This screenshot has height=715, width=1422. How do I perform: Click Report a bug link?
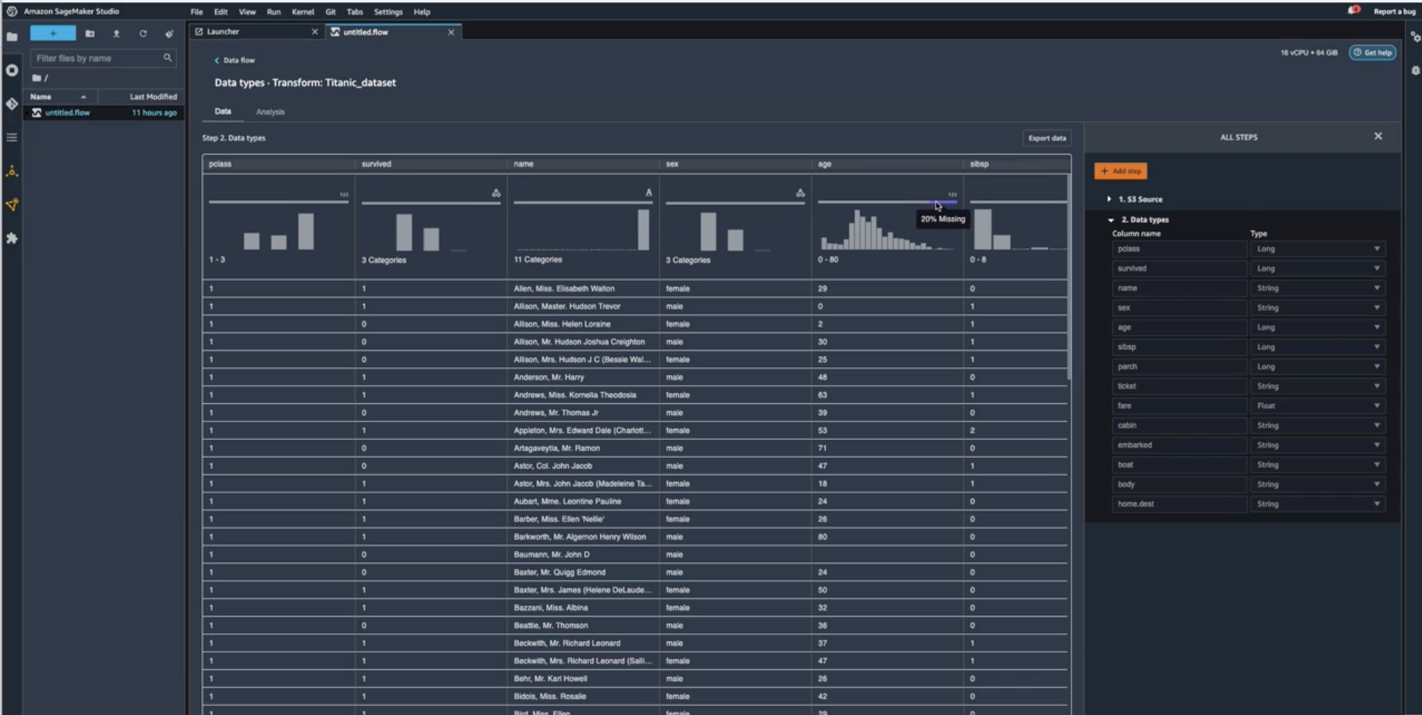[x=1394, y=12]
